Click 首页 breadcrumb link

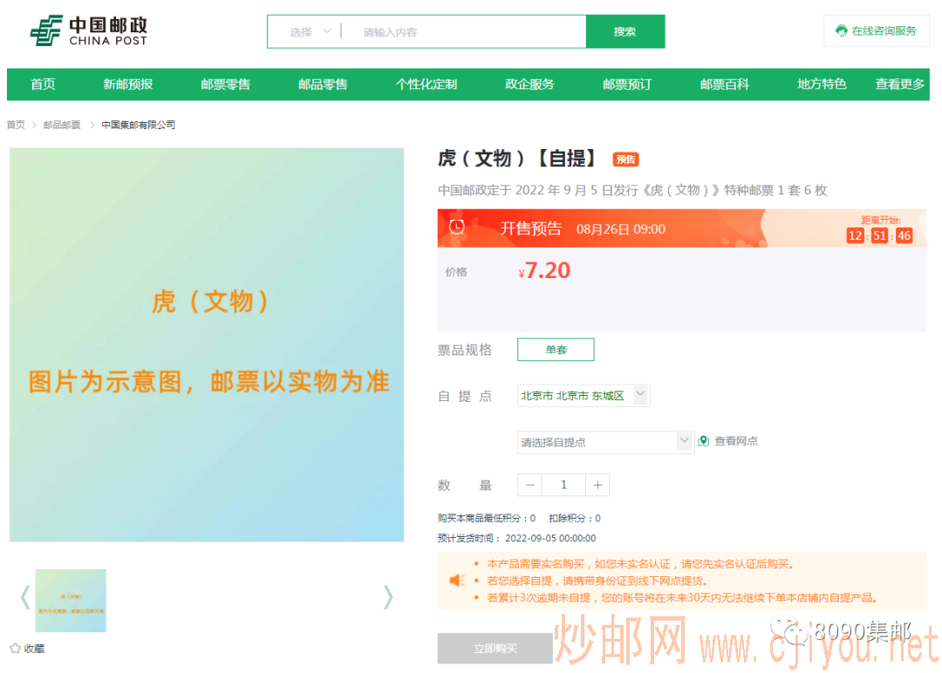[x=16, y=125]
